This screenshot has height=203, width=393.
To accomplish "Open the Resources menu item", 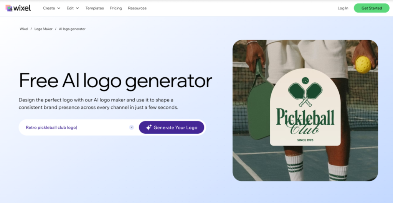I will coord(137,8).
